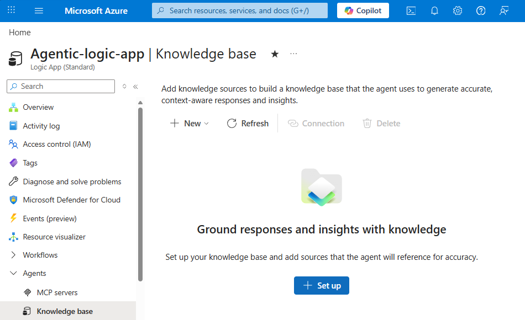Image resolution: width=525 pixels, height=320 pixels.
Task: Toggle expand/collapse all menu groups arrows
Action: click(124, 86)
